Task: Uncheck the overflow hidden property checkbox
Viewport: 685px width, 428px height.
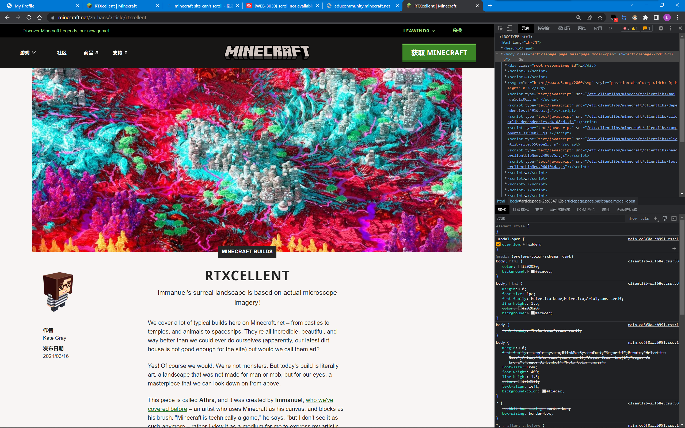Action: click(498, 244)
